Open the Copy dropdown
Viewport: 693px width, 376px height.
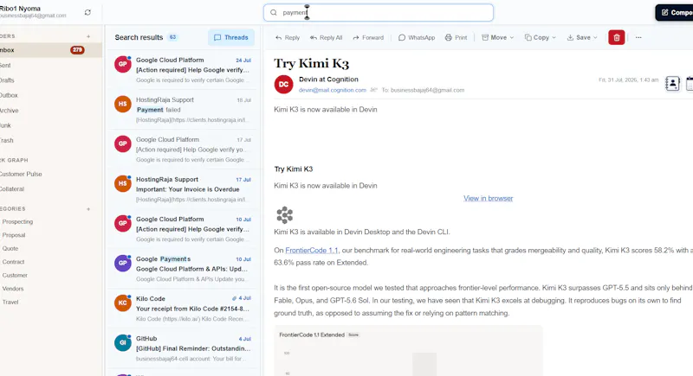[x=540, y=37]
